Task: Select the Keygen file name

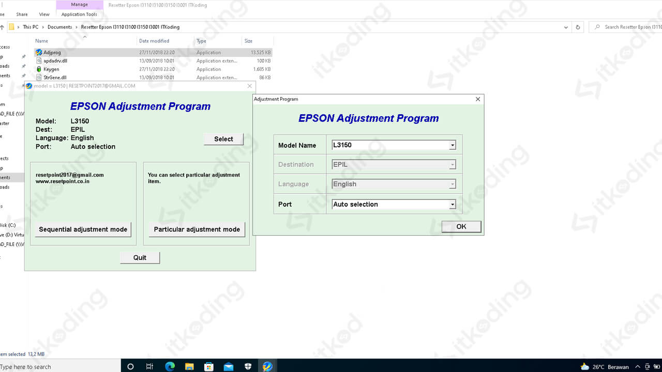Action: [51, 69]
